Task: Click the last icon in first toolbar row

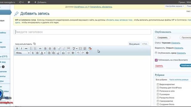Action: pyautogui.click(x=90, y=48)
